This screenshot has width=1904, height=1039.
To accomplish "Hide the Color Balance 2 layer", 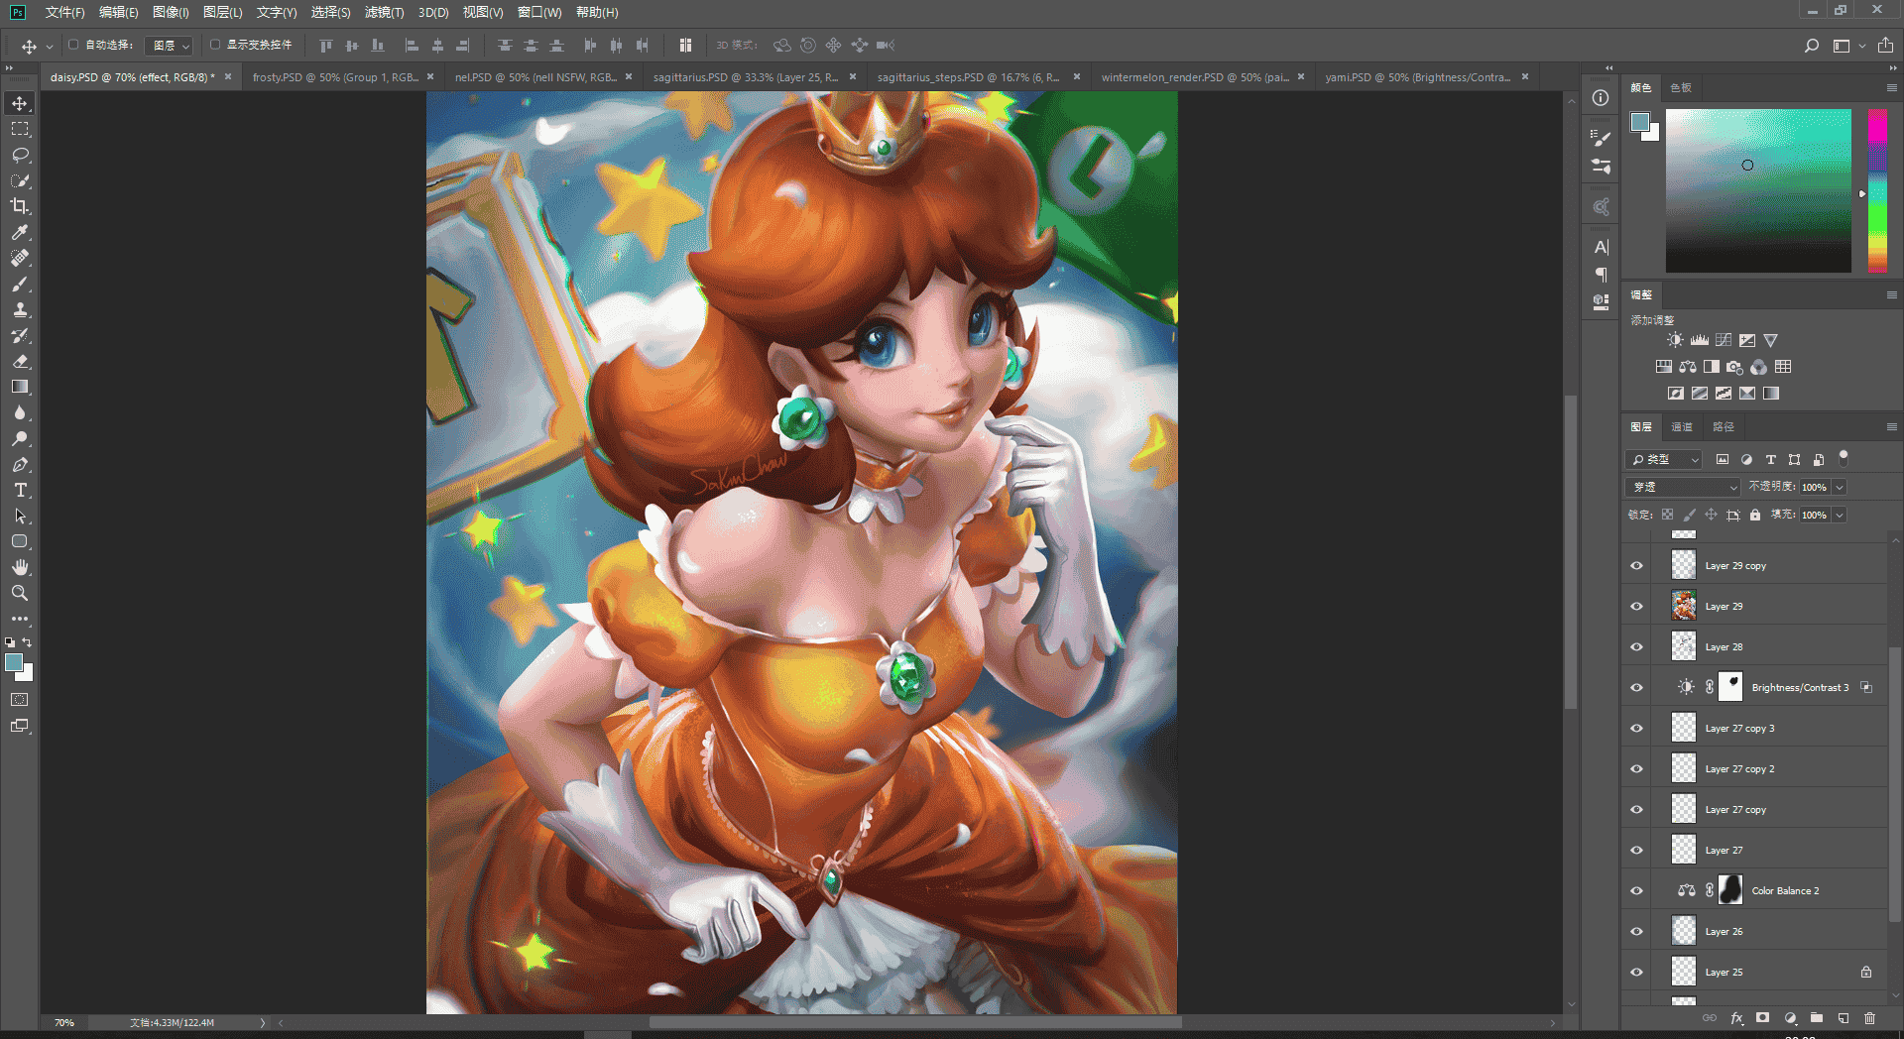I will (1637, 891).
